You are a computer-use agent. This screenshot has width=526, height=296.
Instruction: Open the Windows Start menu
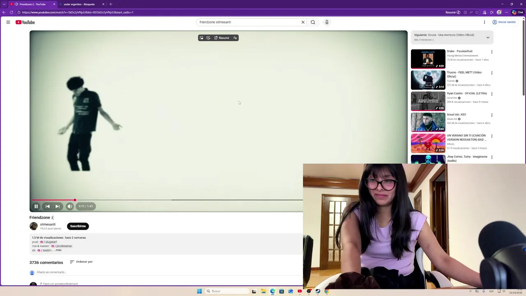199,291
